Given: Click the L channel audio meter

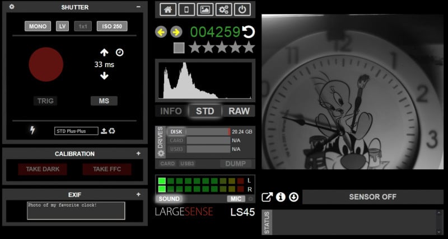Looking at the screenshot, I should tap(201, 180).
